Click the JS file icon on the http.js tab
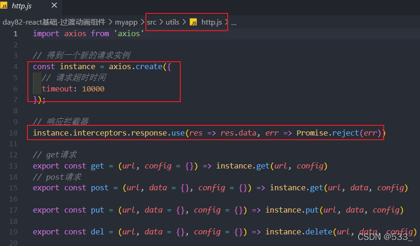420x246 pixels. 4,6
